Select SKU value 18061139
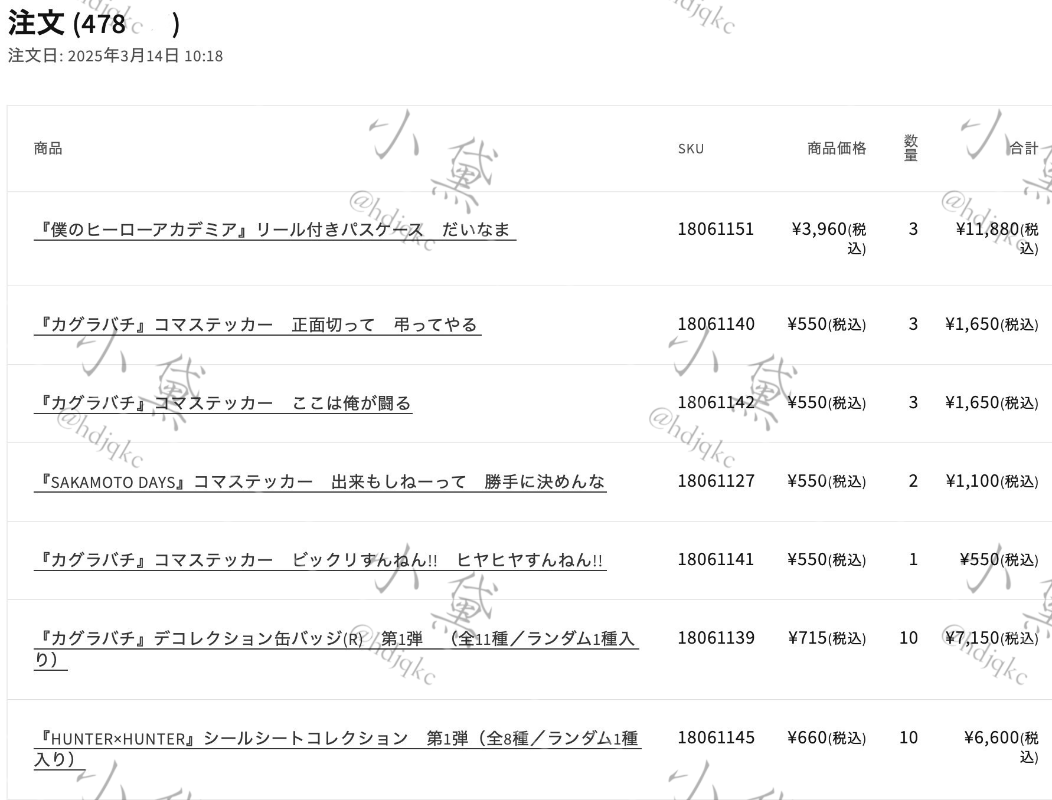The height and width of the screenshot is (800, 1052). point(716,638)
